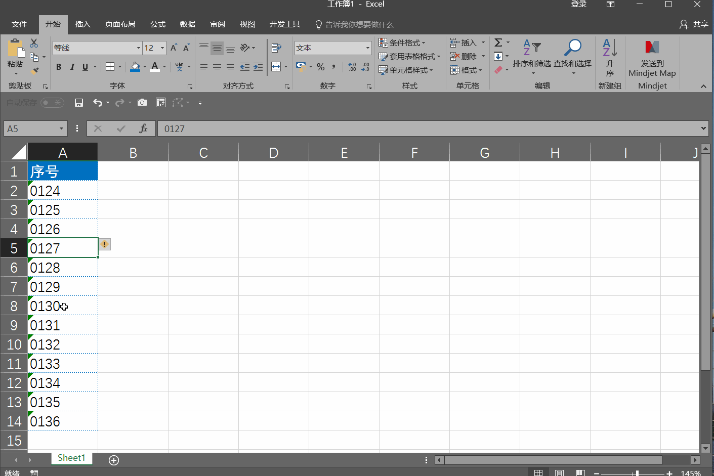The height and width of the screenshot is (476, 714).
Task: Switch to the 页面布局 tab
Action: (x=120, y=24)
